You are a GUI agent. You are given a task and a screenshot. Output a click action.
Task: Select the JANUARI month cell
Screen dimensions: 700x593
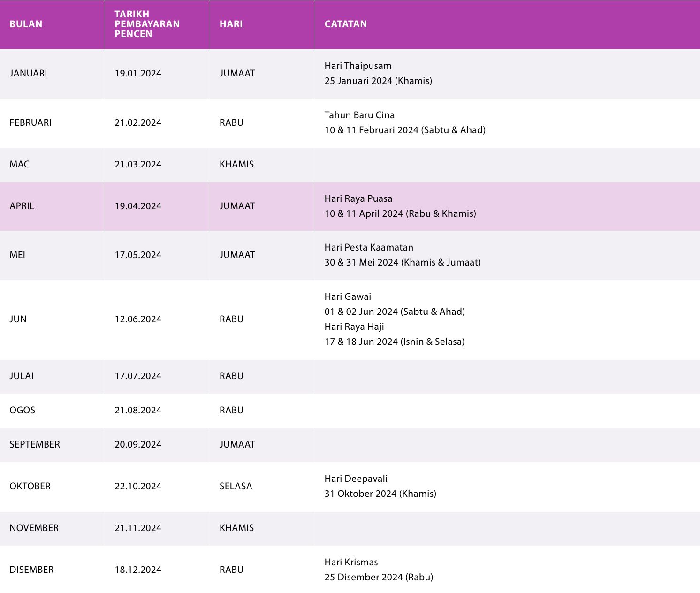pos(28,73)
